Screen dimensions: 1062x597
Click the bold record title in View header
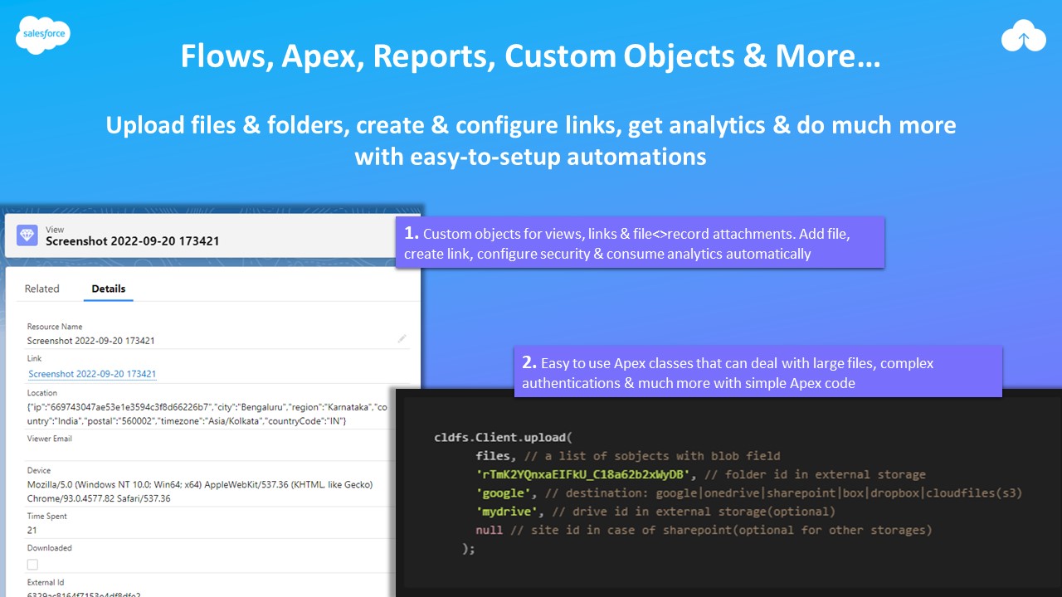coord(132,241)
